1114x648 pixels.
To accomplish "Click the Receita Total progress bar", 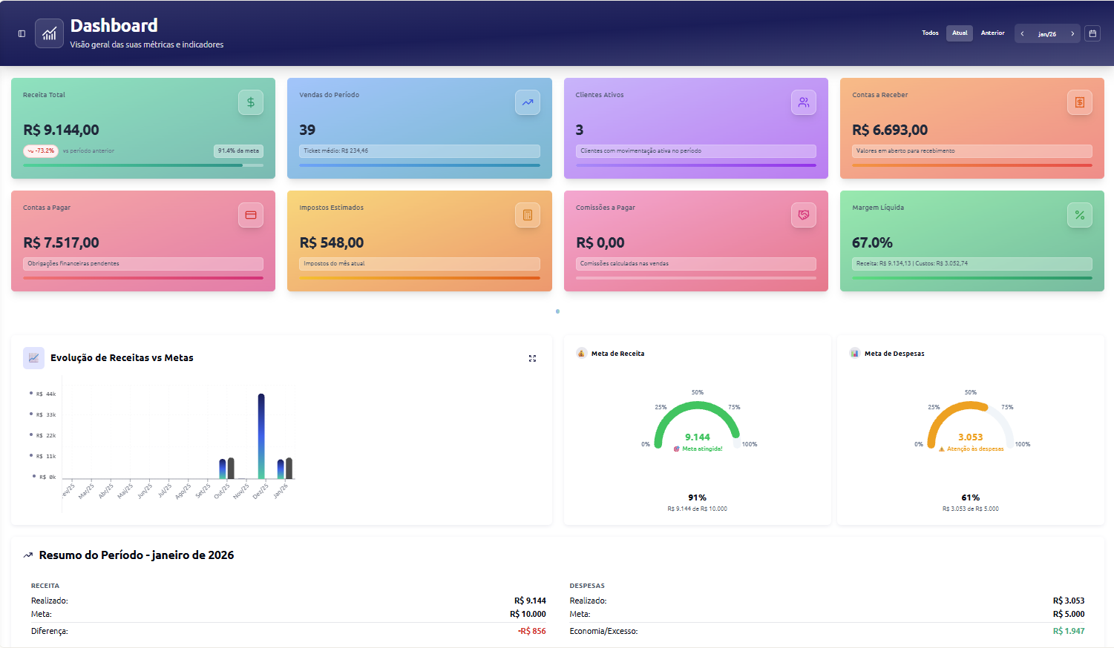I will tap(143, 165).
